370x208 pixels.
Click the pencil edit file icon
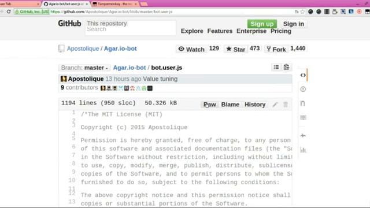(275, 105)
